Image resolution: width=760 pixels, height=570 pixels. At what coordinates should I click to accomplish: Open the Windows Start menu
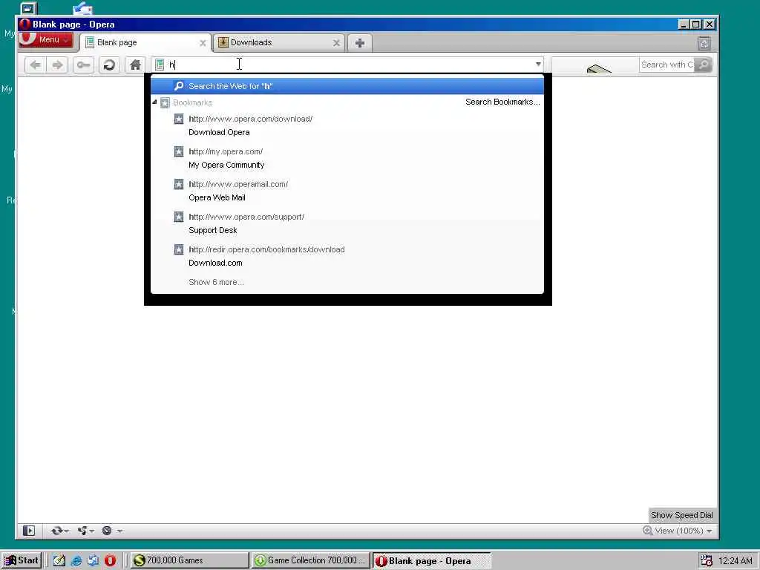(x=22, y=560)
